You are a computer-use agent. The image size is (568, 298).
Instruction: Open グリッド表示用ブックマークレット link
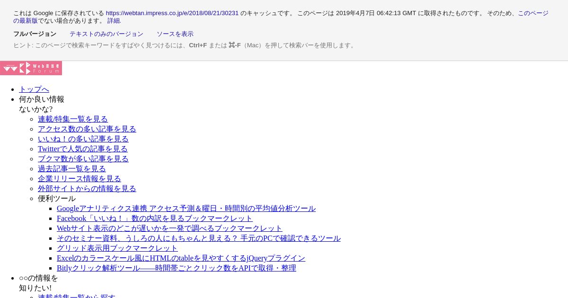coord(117,248)
